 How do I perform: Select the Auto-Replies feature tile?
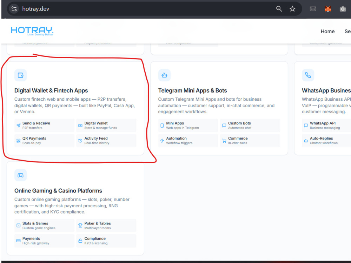click(326, 141)
